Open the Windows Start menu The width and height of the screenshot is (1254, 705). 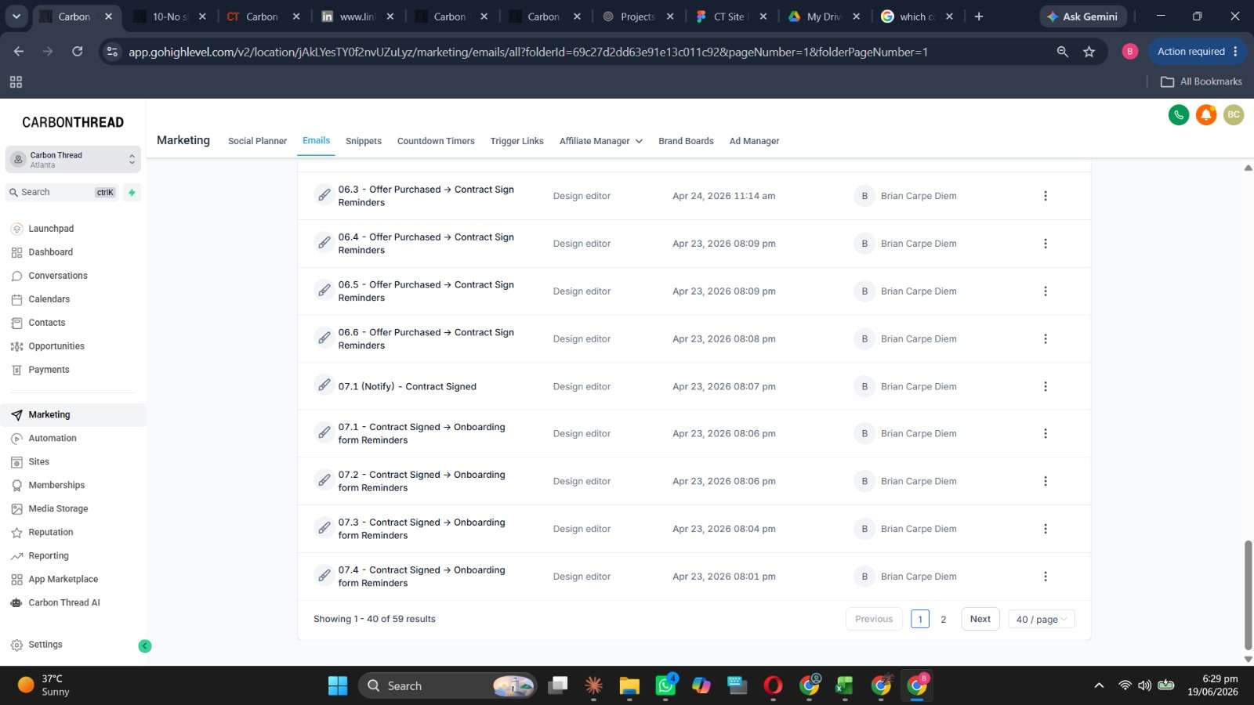pos(338,685)
